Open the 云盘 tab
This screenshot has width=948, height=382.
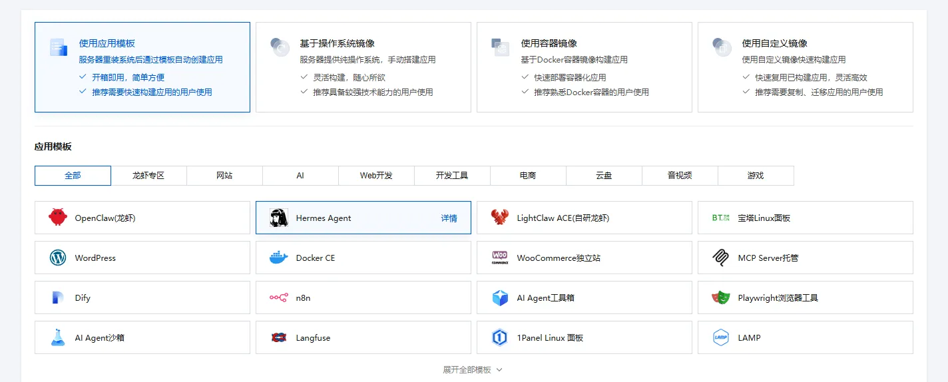tap(604, 176)
